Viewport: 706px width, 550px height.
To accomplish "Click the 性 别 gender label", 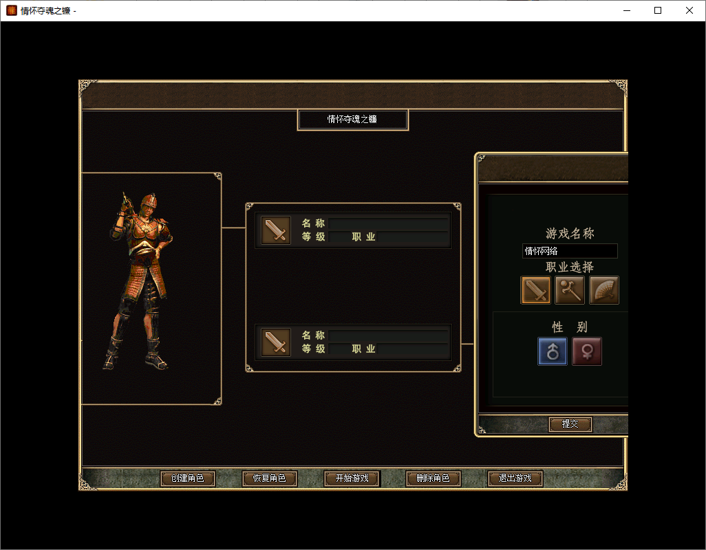I will coord(570,327).
